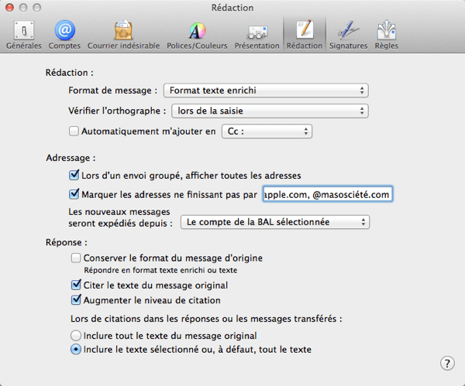Open the Présentation preferences pane
The image size is (465, 386).
[257, 35]
